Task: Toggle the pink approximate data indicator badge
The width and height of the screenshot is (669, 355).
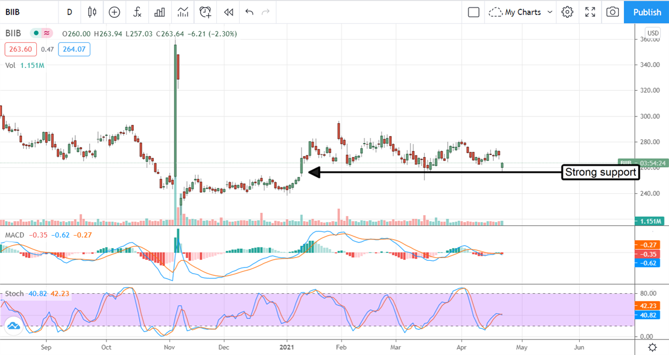Action: coord(47,33)
